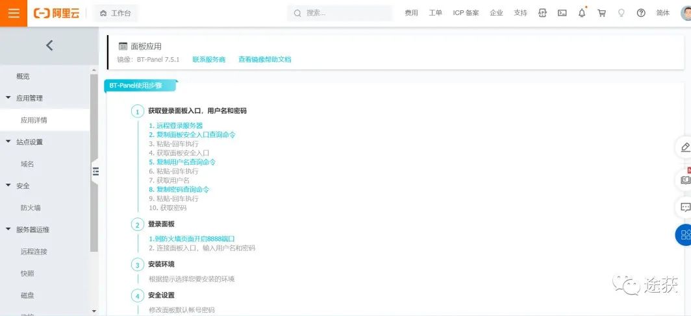The image size is (691, 316).
Task: Select 概览 in the sidebar
Action: pos(23,77)
